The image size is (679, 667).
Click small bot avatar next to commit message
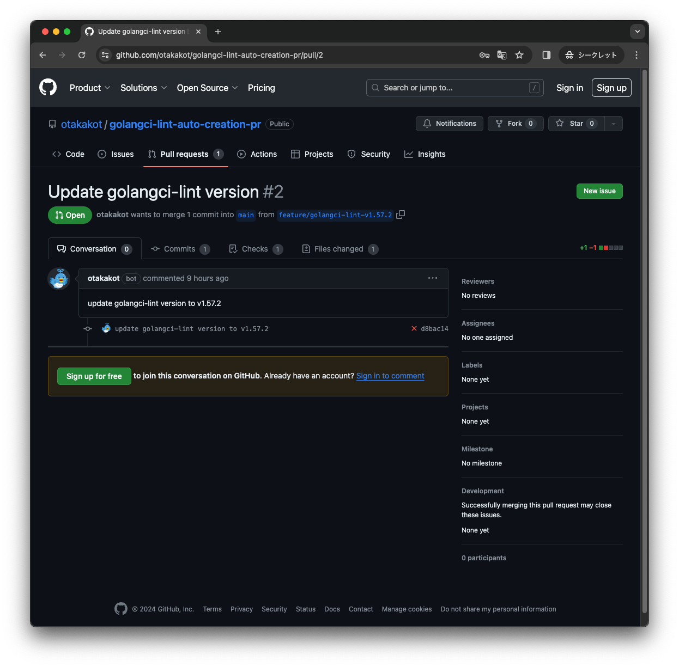click(x=106, y=328)
